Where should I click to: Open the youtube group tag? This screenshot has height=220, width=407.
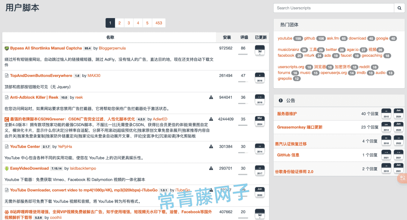coord(285,38)
